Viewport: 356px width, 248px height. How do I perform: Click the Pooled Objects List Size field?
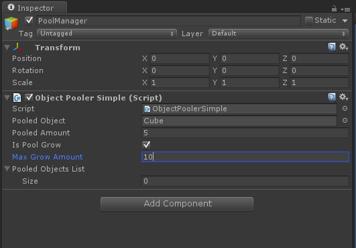click(245, 181)
